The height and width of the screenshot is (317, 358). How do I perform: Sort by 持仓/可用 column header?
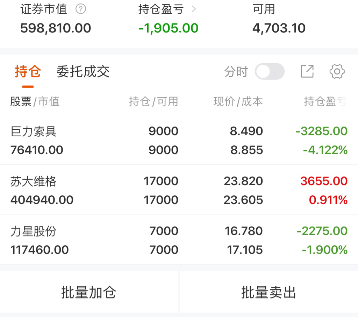[x=153, y=102]
